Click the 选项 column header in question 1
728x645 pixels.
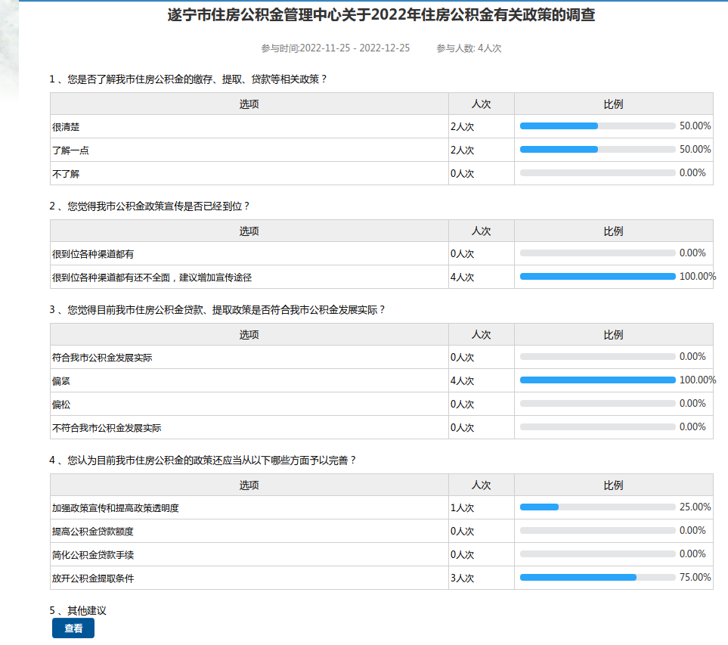point(249,104)
